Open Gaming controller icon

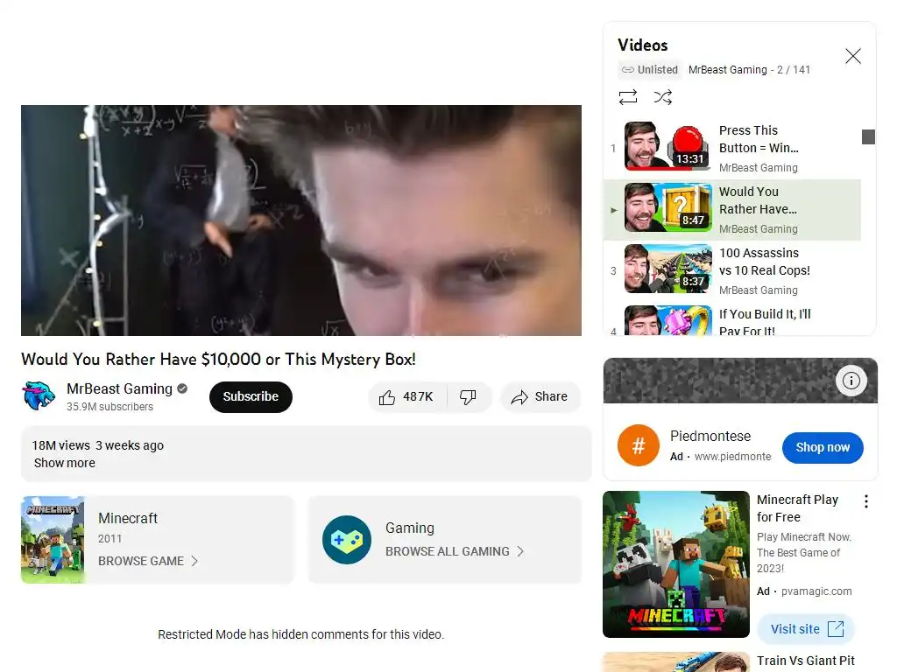347,539
